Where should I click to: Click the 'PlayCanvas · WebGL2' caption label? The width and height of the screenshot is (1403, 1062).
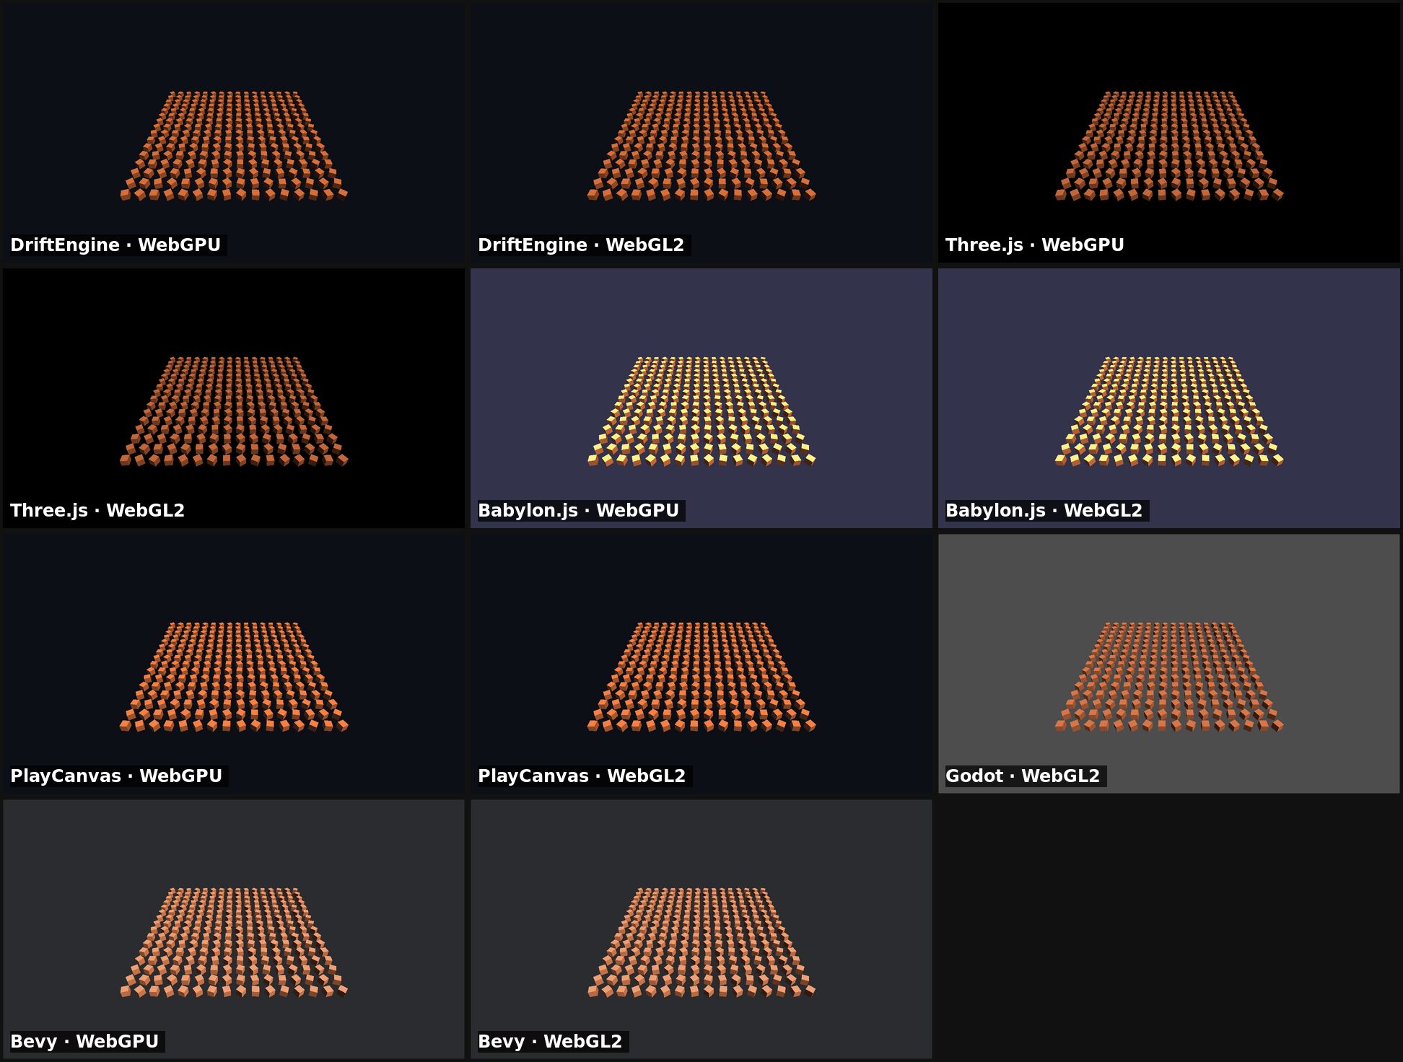[x=582, y=776]
